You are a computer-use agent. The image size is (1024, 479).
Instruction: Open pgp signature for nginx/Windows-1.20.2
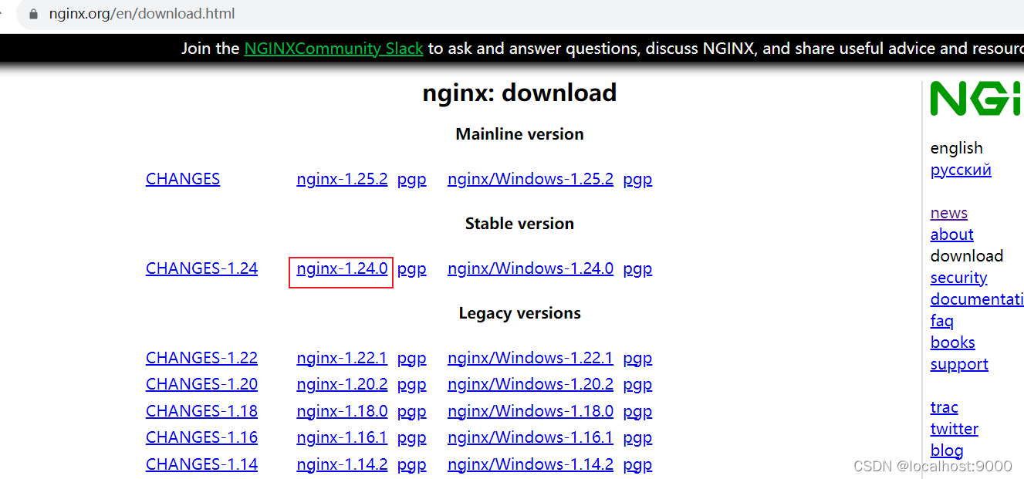click(x=637, y=385)
